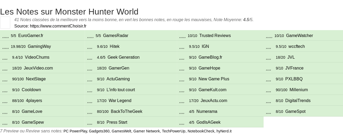Open the EuroGamer.fr review
This screenshot has height=134, width=343.
pos(31,36)
